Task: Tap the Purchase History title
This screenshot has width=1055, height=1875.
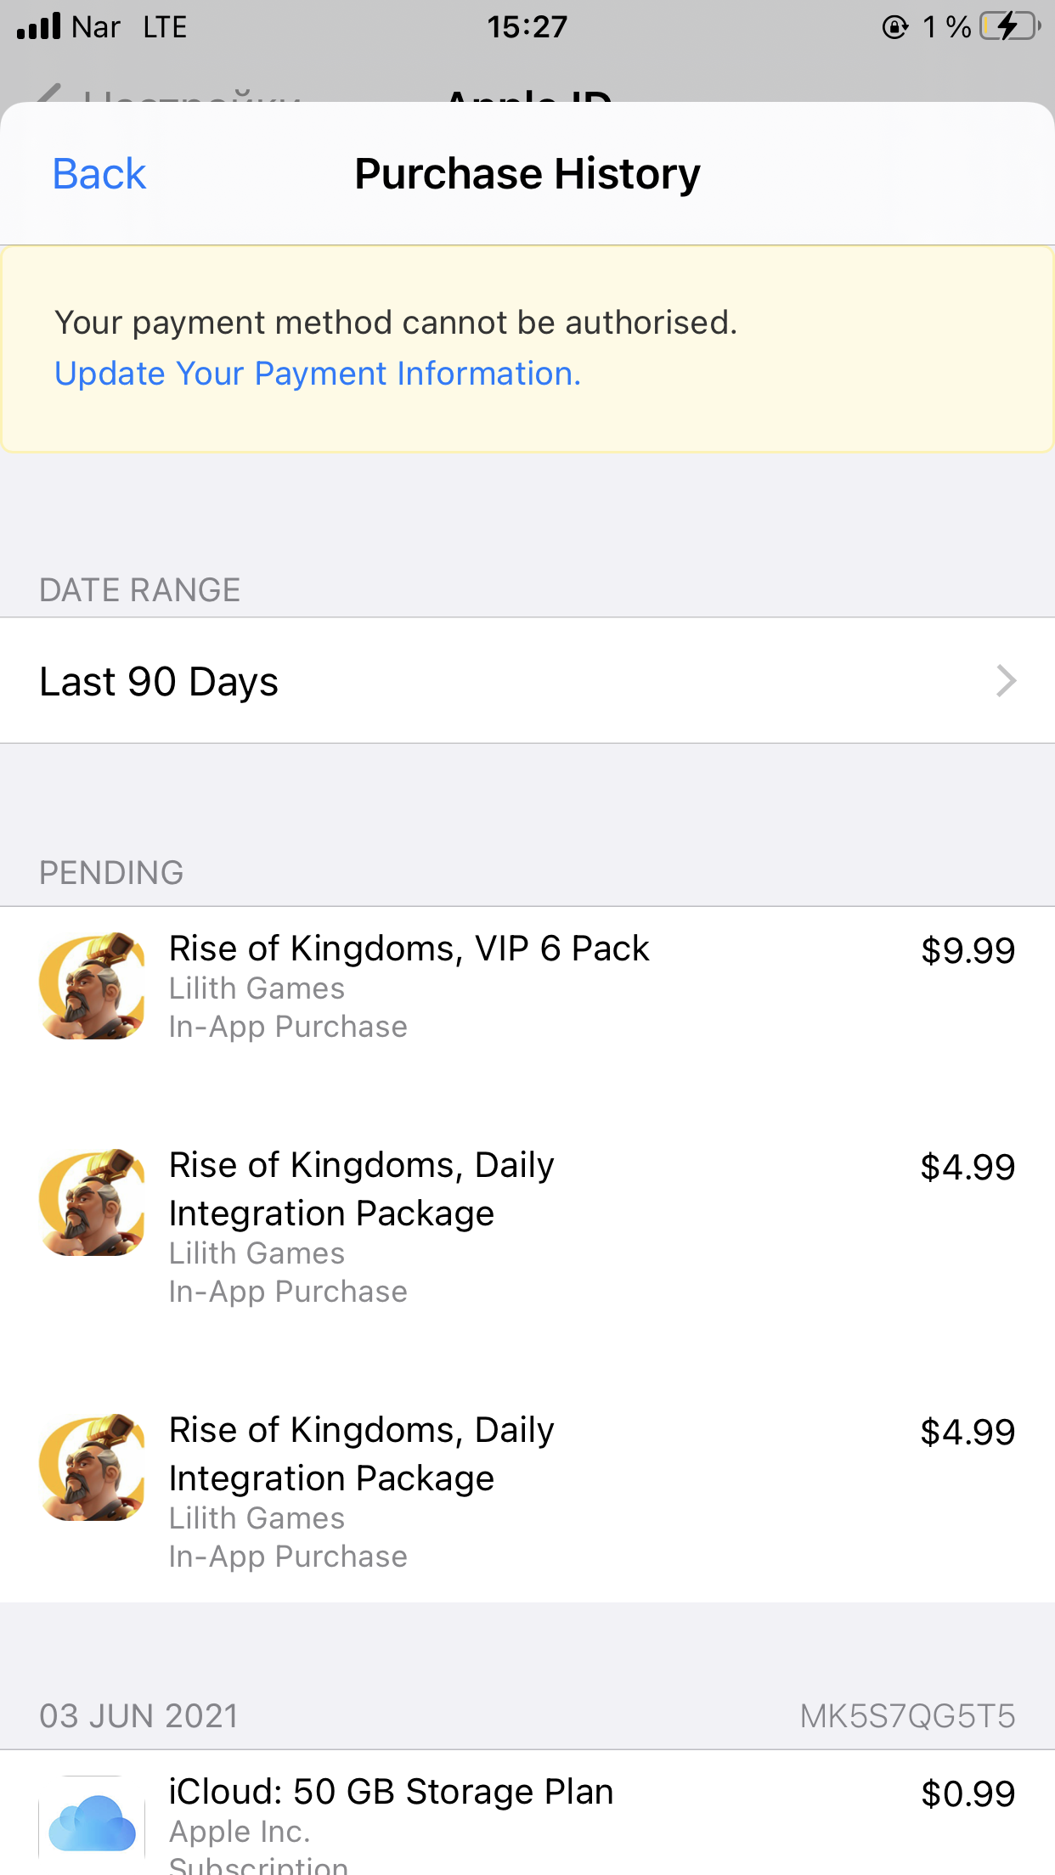Action: coord(527,174)
